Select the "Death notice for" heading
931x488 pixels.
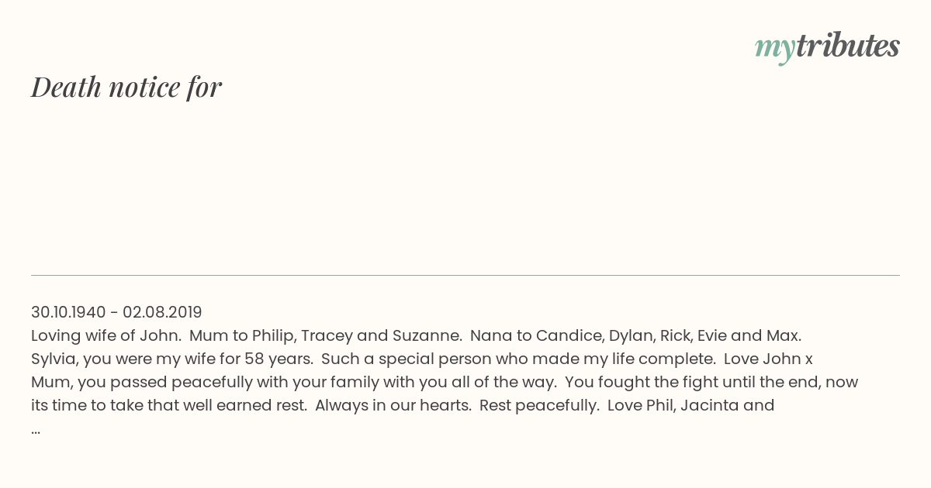point(126,87)
